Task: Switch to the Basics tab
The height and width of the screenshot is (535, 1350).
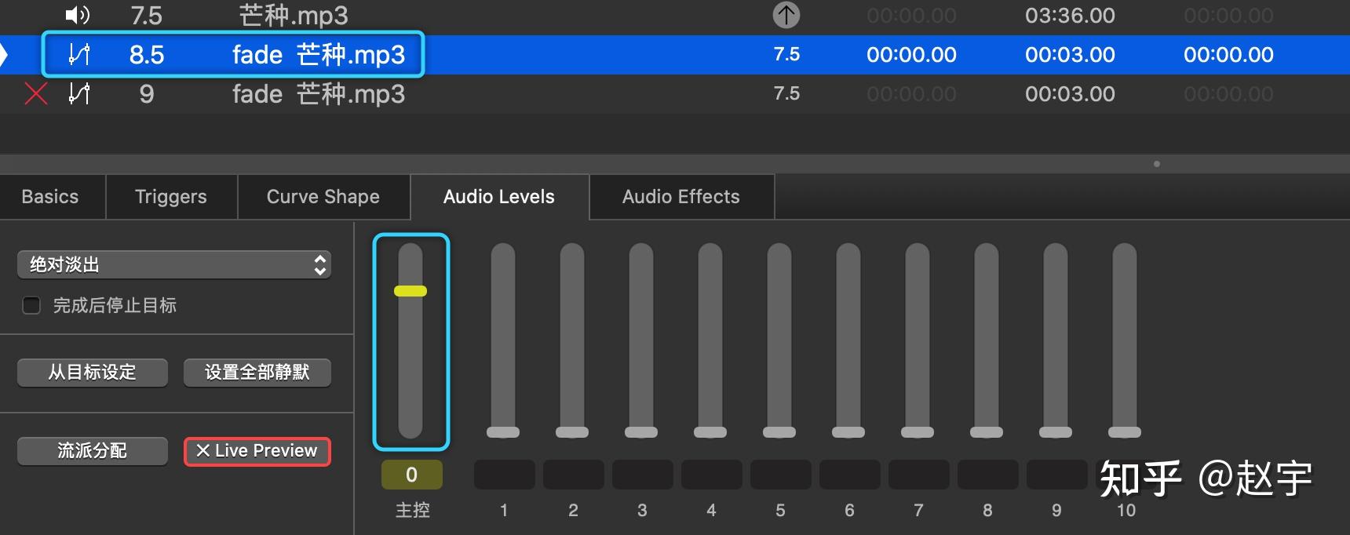Action: coord(50,197)
